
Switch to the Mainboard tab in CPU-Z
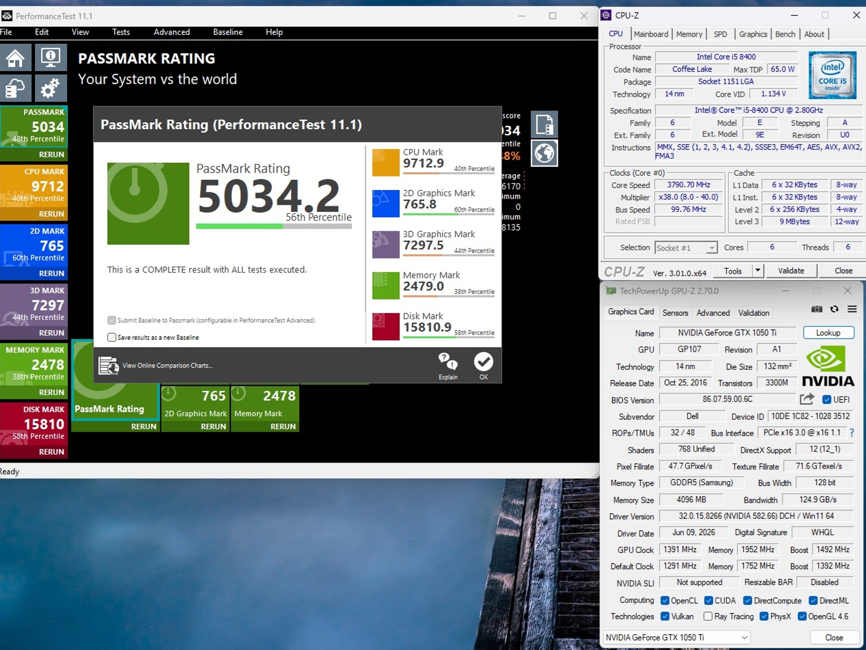[651, 34]
